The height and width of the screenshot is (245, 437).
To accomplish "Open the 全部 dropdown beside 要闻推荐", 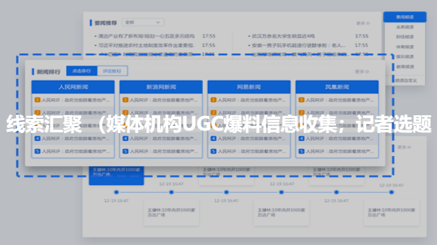I will tap(143, 22).
